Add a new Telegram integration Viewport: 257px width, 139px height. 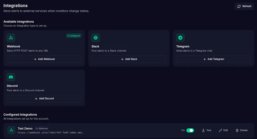click(x=214, y=59)
